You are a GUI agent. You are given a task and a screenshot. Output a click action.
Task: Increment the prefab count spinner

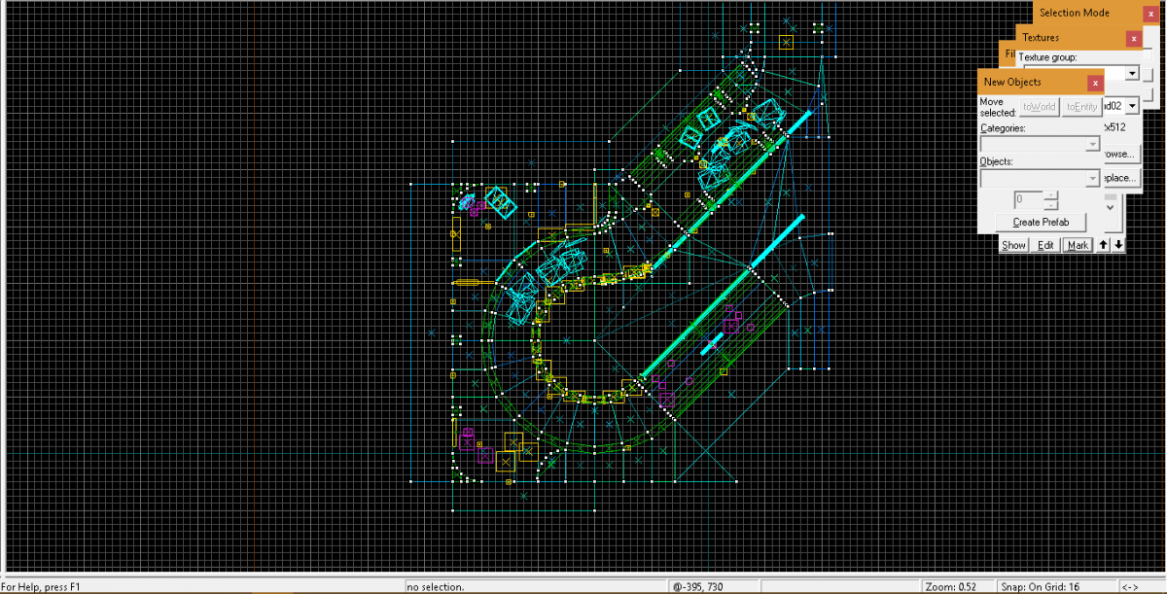[1050, 194]
